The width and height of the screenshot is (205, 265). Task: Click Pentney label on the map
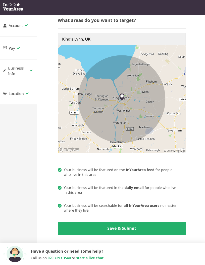point(149,116)
